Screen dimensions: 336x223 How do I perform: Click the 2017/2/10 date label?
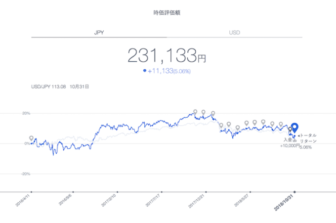click(109, 200)
